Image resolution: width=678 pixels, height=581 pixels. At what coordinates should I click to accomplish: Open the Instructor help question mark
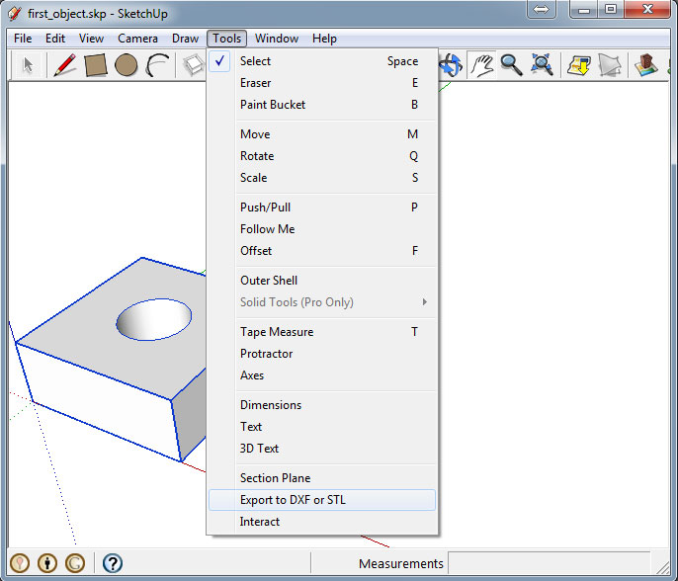coord(113,563)
